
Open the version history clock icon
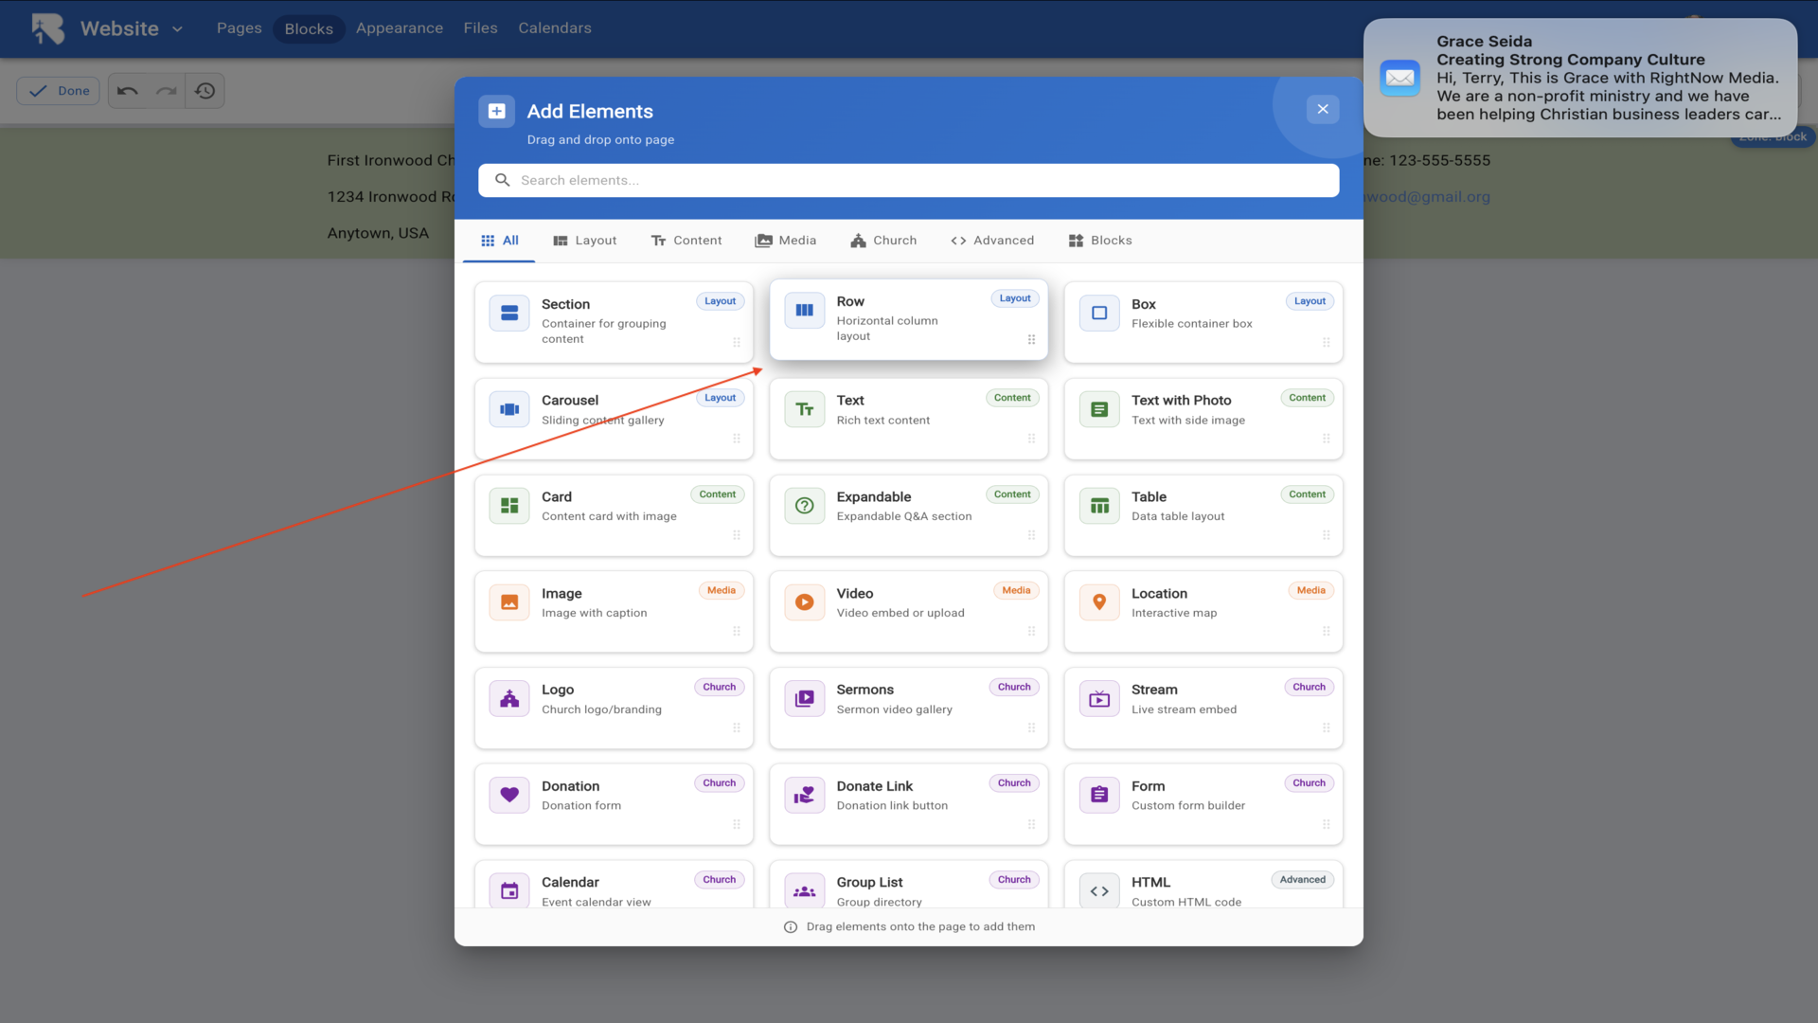pyautogui.click(x=205, y=91)
